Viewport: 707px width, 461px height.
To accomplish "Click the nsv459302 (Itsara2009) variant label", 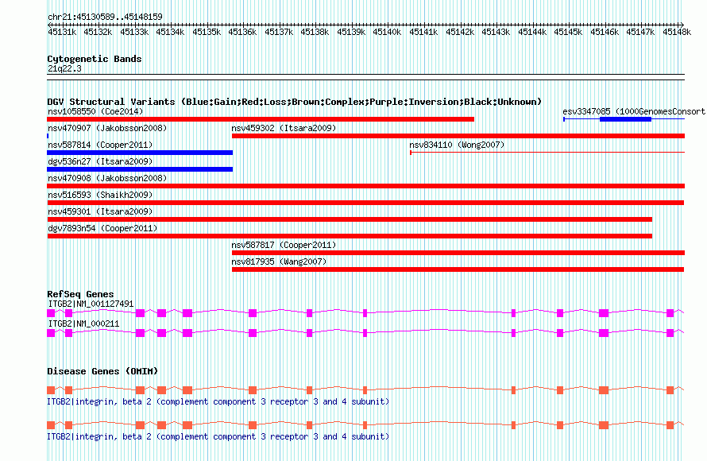I will coord(284,128).
